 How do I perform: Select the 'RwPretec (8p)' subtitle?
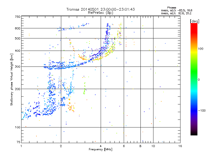pyautogui.click(x=100, y=13)
